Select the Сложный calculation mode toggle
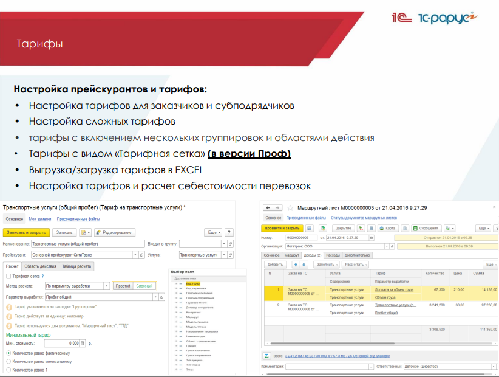 point(144,286)
